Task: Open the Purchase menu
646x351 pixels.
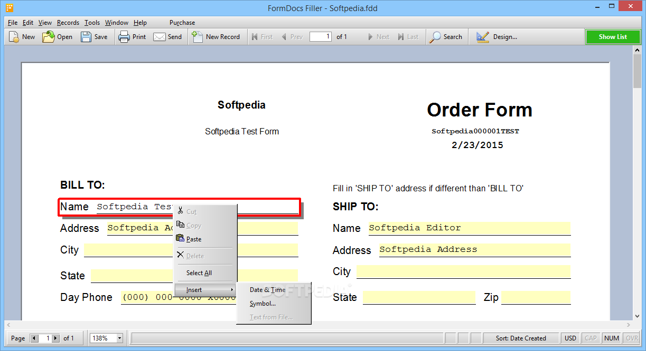Action: 182,23
